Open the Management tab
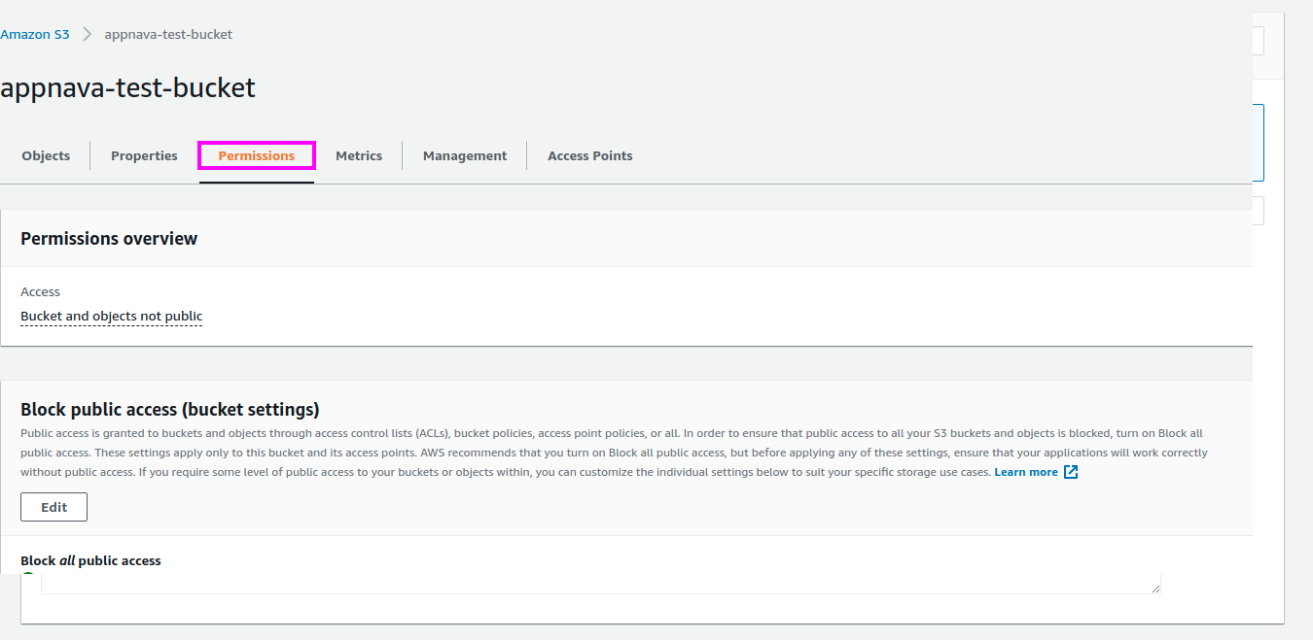The image size is (1313, 640). [x=465, y=155]
